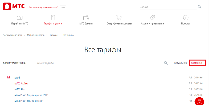Open the MAXI Active tariff link
This screenshot has width=209, height=105.
click(21, 83)
